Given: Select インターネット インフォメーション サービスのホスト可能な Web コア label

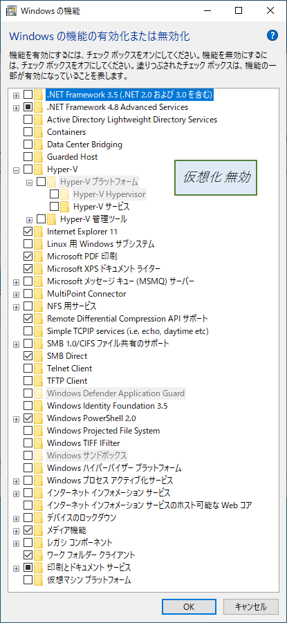Looking at the screenshot, I should tap(149, 505).
